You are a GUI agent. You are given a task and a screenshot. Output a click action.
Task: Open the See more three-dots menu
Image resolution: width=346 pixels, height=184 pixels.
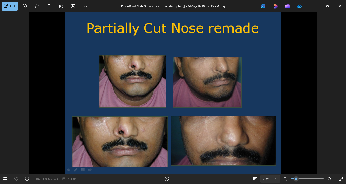click(x=85, y=6)
